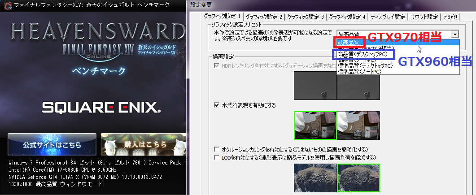Click the 1920x1080 最高品質 ウィンドウモード line

(56, 184)
